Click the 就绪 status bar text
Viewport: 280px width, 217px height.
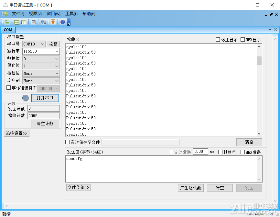tap(6, 214)
